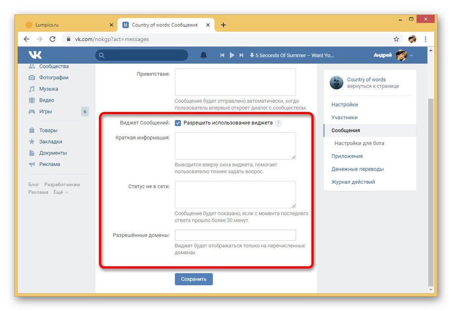This screenshot has height=311, width=452.
Task: Open Фотографии in left sidebar
Action: pos(54,78)
